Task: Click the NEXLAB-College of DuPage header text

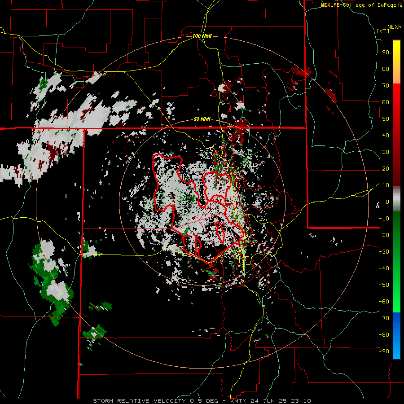Action: (x=361, y=5)
